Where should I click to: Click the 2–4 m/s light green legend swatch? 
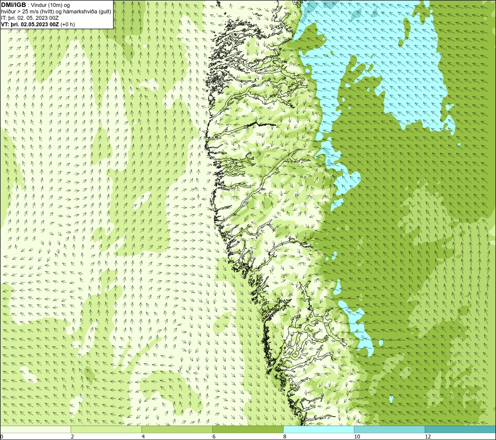(106, 429)
